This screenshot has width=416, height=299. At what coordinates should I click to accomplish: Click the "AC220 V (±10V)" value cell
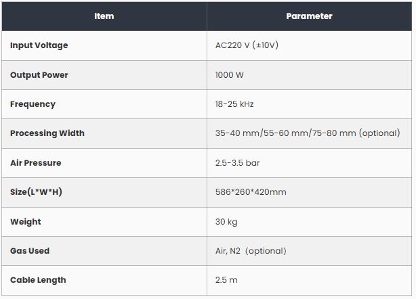pos(247,45)
